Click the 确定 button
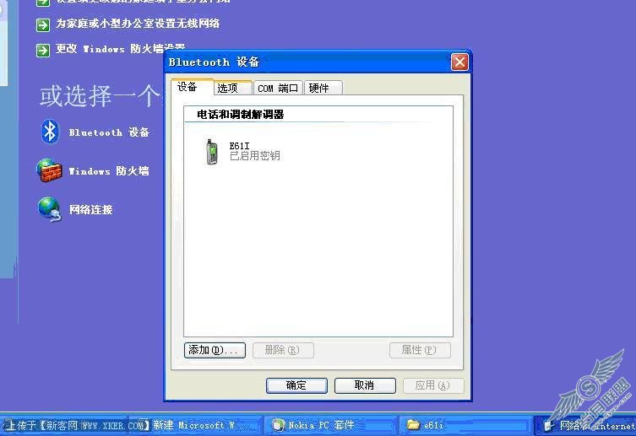Viewport: 636px width, 436px height. 296,385
